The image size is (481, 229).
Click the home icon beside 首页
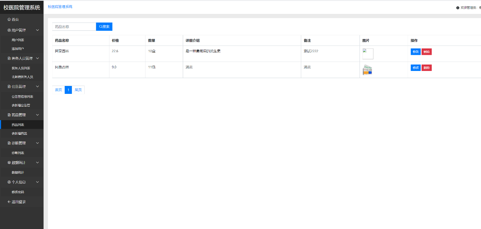9,20
